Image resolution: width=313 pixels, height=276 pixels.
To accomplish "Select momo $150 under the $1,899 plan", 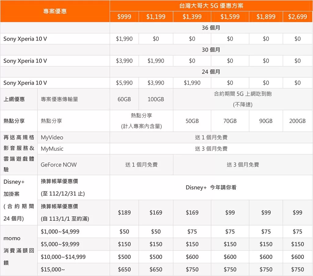I will pyautogui.click(x=266, y=244).
